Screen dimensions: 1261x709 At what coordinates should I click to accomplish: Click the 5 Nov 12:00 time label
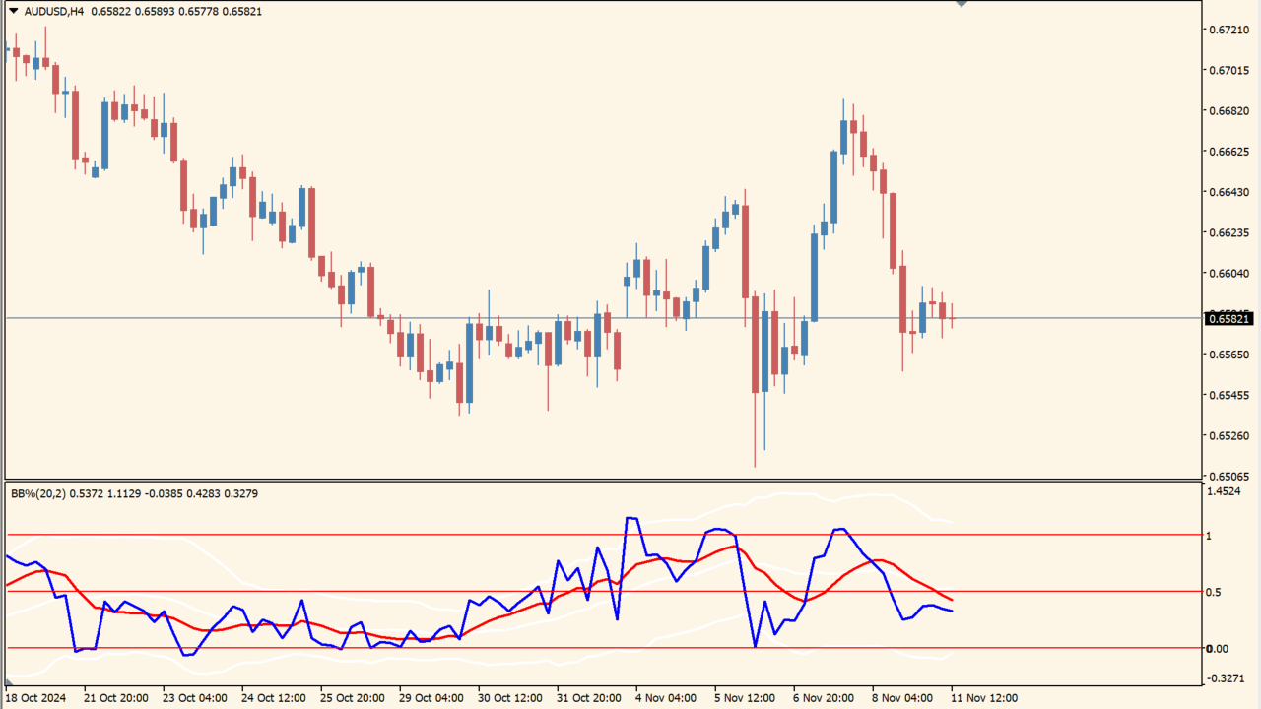(745, 698)
